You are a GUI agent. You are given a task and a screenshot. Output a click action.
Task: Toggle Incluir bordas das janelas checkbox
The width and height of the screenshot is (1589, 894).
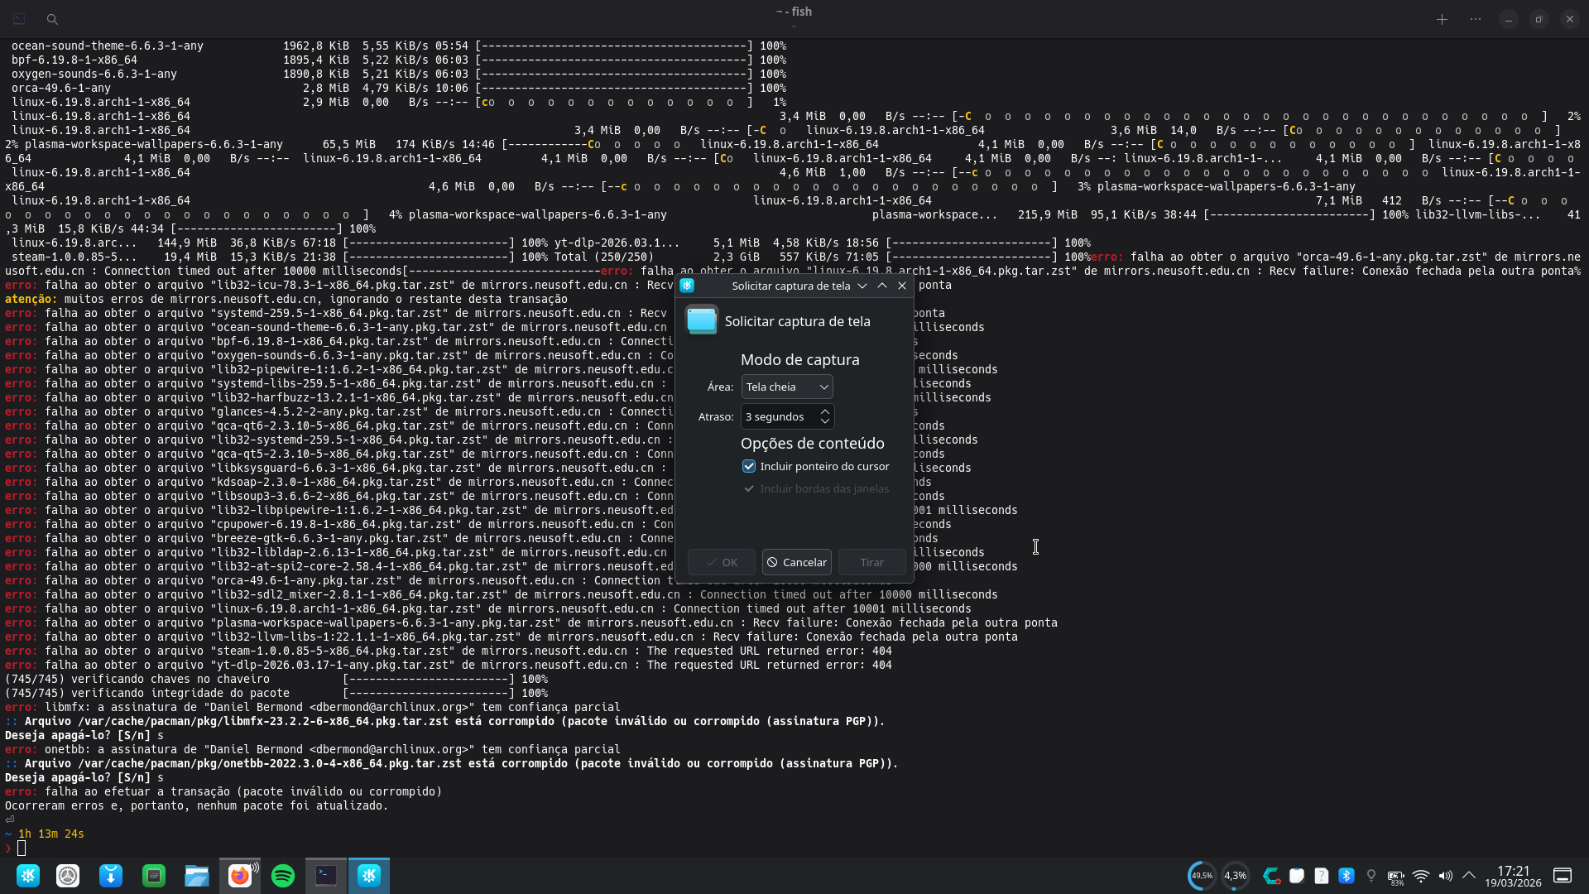pyautogui.click(x=749, y=489)
